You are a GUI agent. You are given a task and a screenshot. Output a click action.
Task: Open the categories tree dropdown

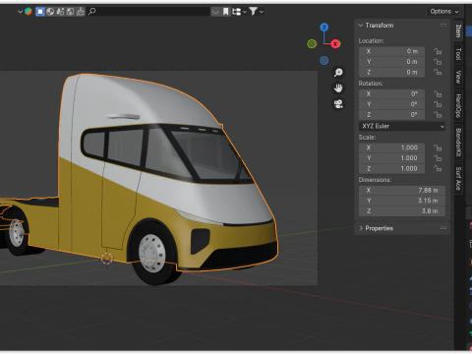coord(239,12)
